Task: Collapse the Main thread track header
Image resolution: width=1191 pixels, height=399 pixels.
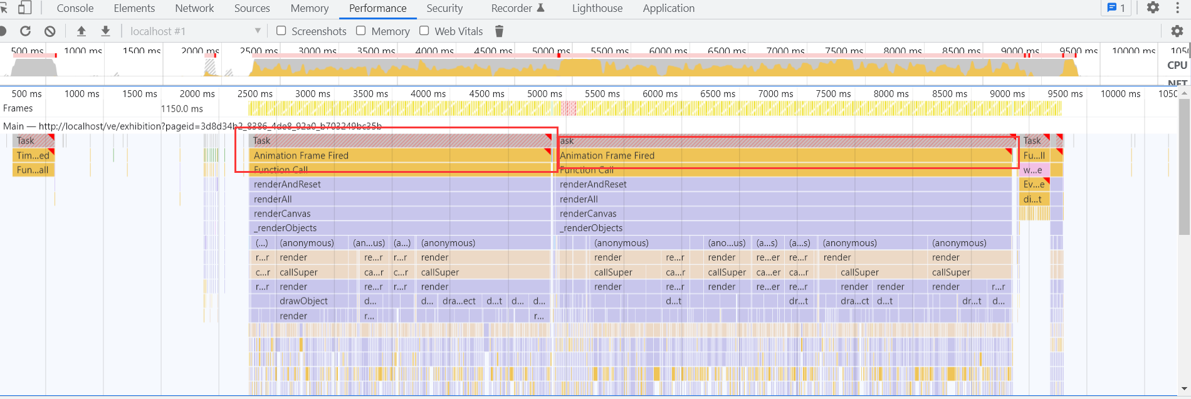Action: (192, 126)
